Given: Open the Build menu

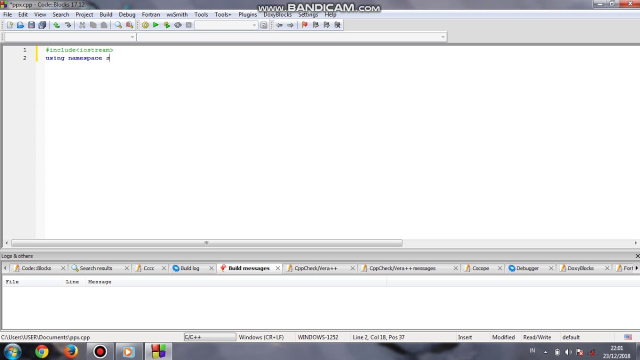Looking at the screenshot, I should click(x=106, y=14).
